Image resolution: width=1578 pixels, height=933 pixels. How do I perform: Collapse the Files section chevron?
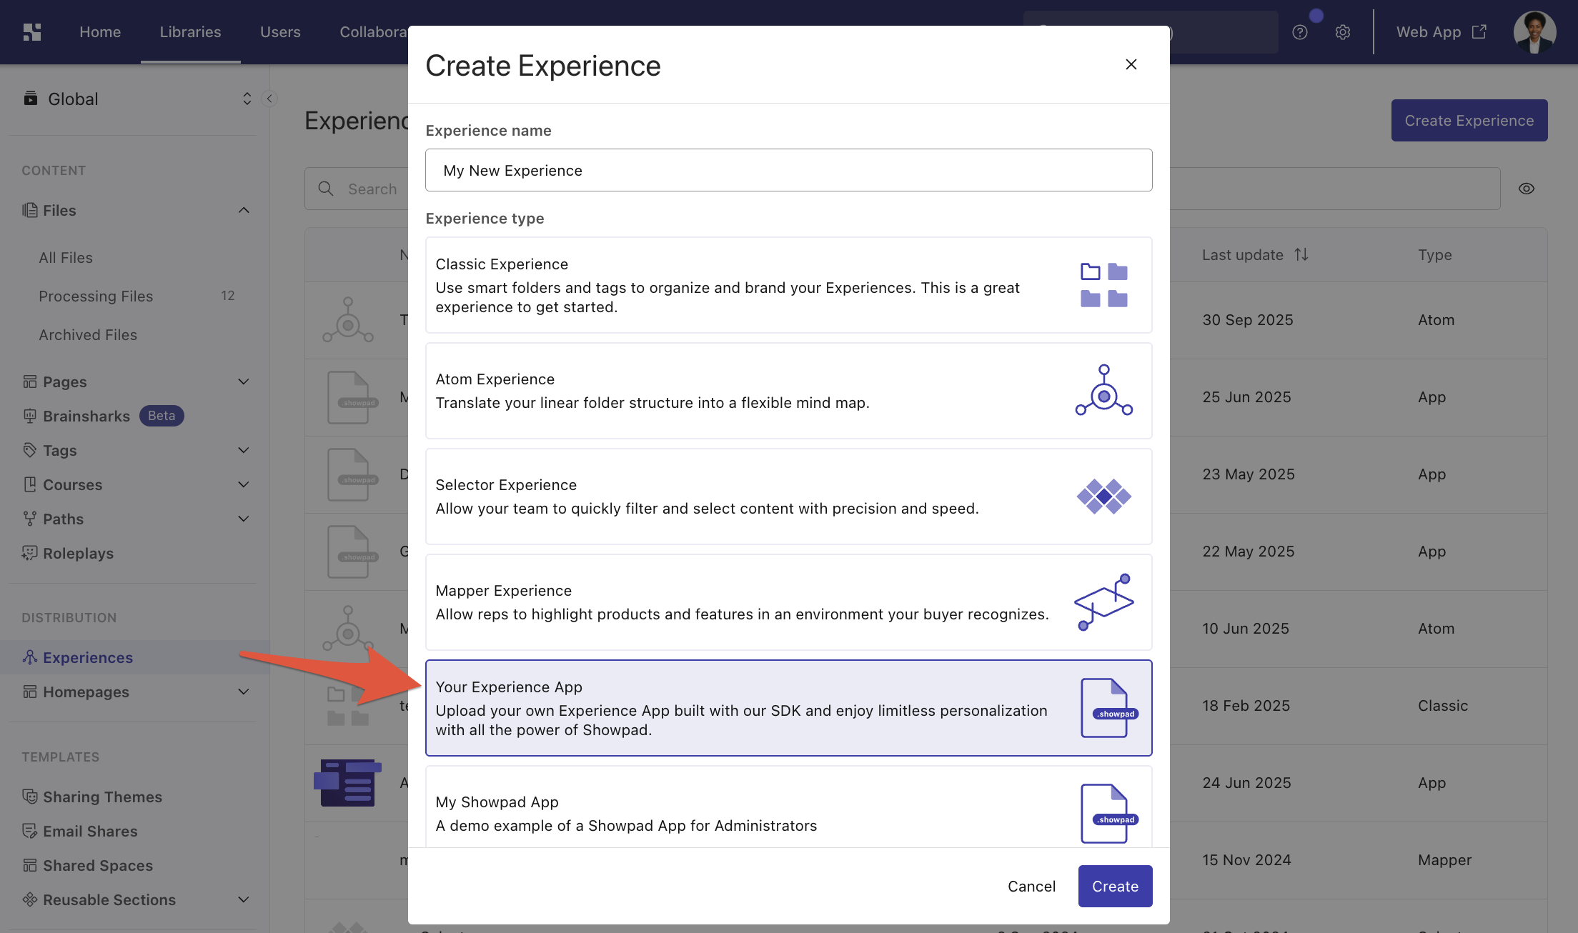[x=244, y=210]
